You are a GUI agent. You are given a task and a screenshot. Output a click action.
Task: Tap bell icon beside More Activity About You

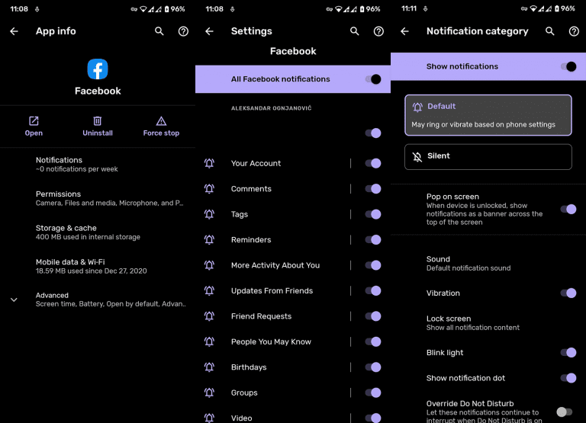209,265
